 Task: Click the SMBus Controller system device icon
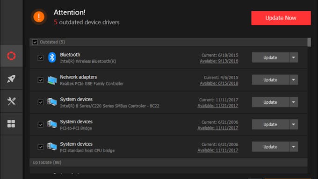pyautogui.click(x=52, y=102)
